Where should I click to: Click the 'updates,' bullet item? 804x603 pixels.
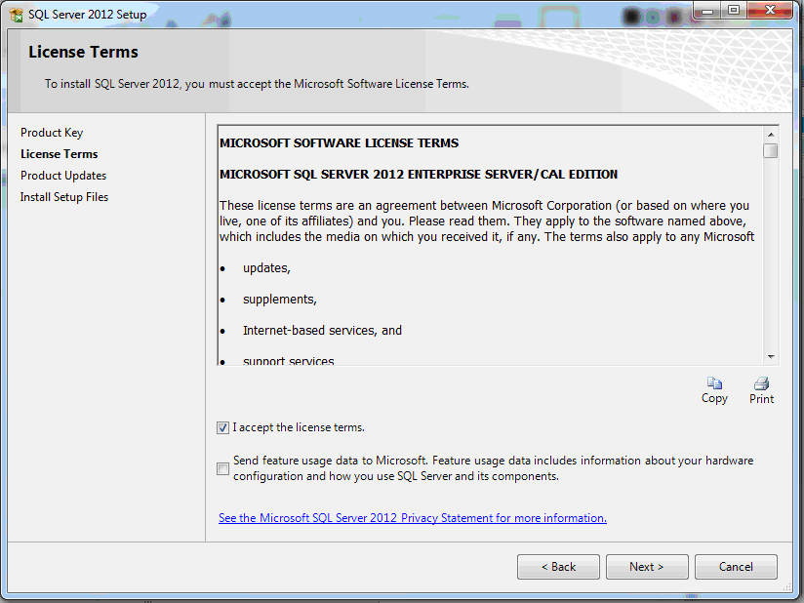[266, 268]
